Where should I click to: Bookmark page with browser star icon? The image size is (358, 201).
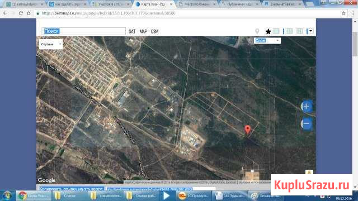pyautogui.click(x=343, y=13)
